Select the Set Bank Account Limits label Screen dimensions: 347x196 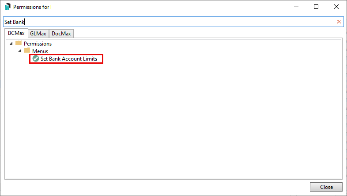(x=69, y=59)
